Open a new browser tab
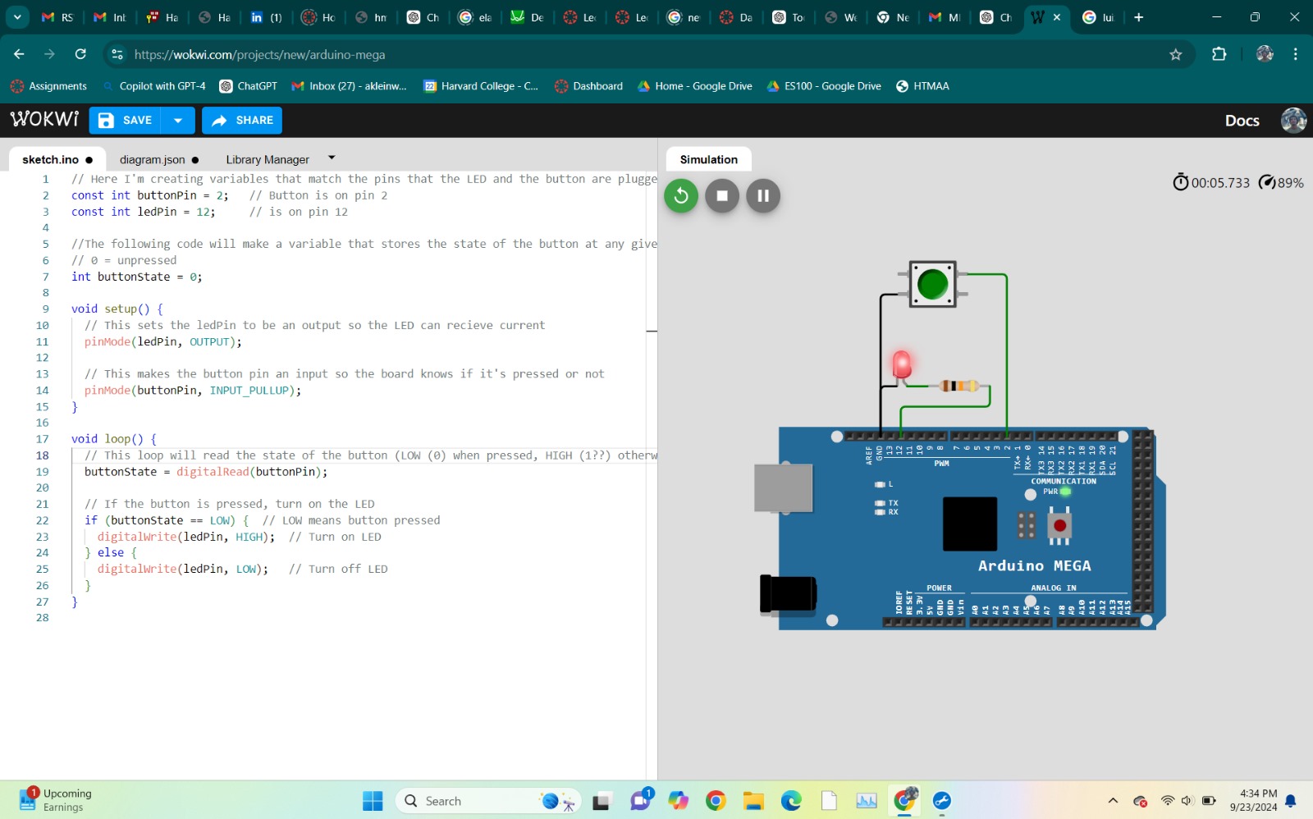The image size is (1313, 819). pyautogui.click(x=1138, y=17)
